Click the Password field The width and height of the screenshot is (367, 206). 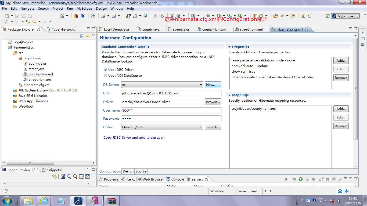[x=171, y=119]
